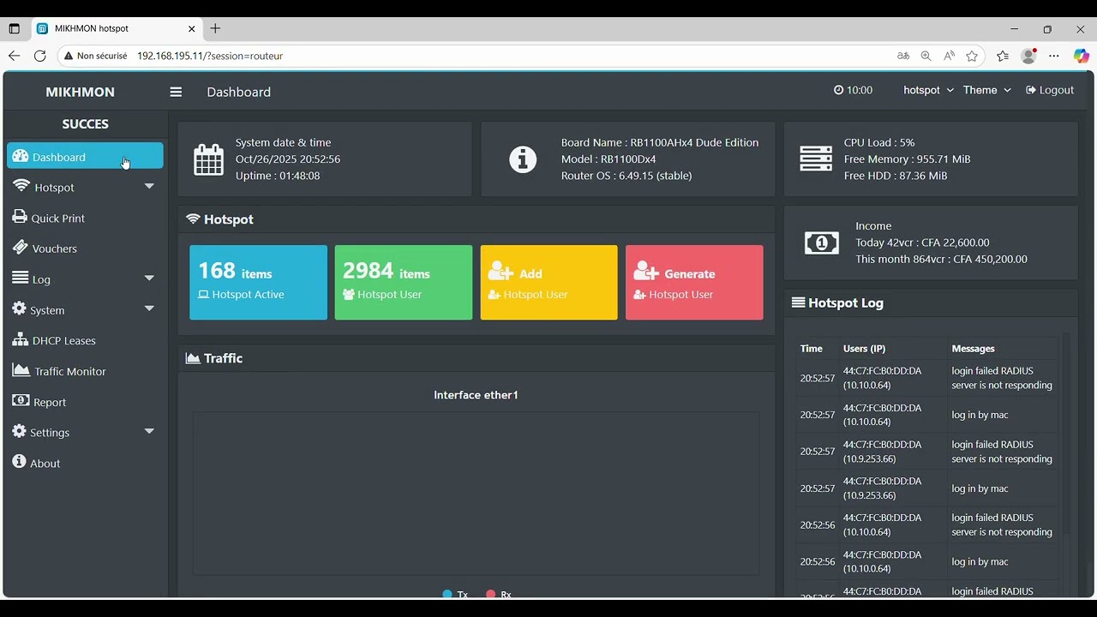Open browser settings ellipsis menu
Image resolution: width=1097 pixels, height=617 pixels.
pyautogui.click(x=1054, y=56)
